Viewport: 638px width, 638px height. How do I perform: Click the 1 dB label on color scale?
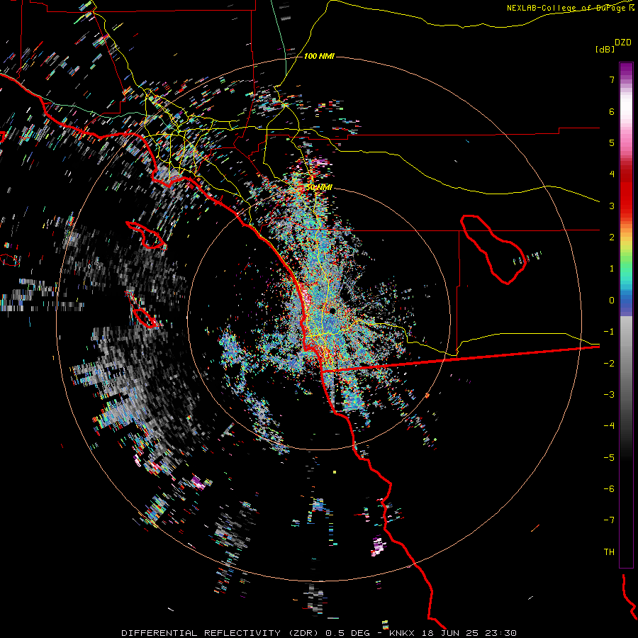pyautogui.click(x=612, y=269)
